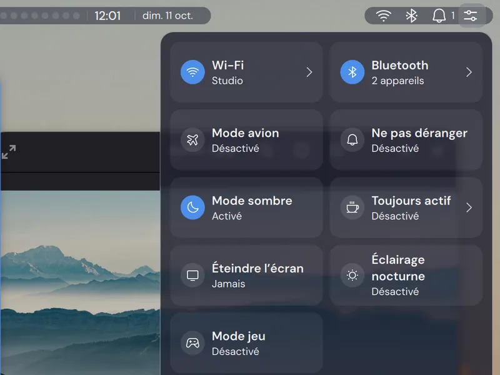Click the 2 appareils text

coord(397,81)
